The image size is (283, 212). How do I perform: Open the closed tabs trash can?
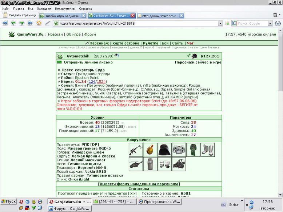(x=275, y=15)
